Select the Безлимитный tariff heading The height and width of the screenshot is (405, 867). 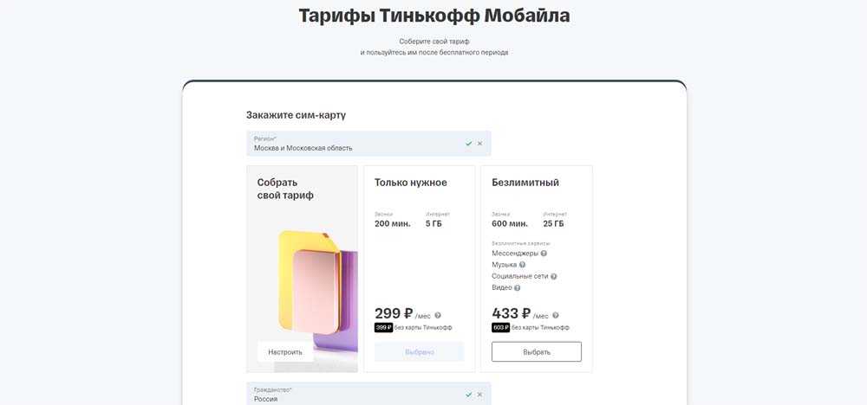[525, 183]
